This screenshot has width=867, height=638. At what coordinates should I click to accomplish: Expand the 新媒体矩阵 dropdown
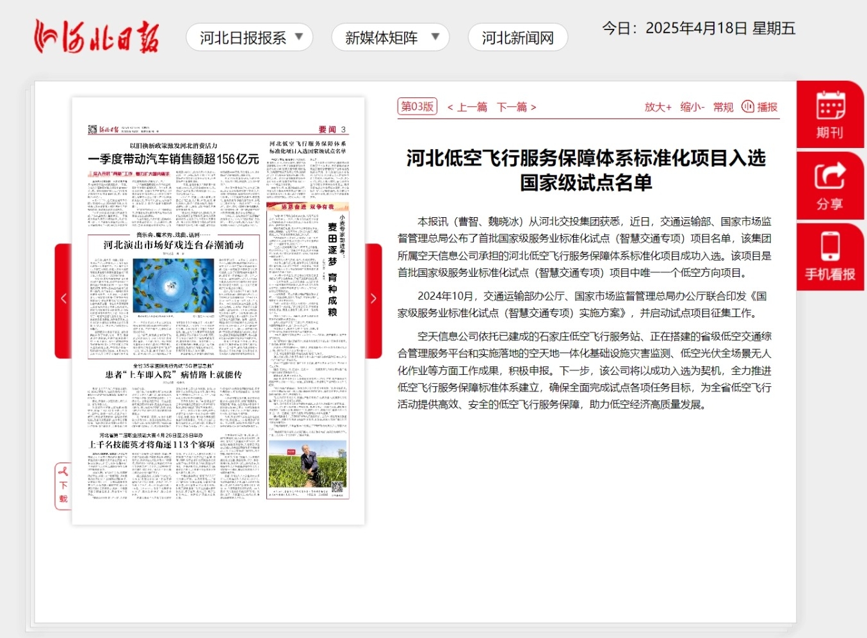(390, 37)
